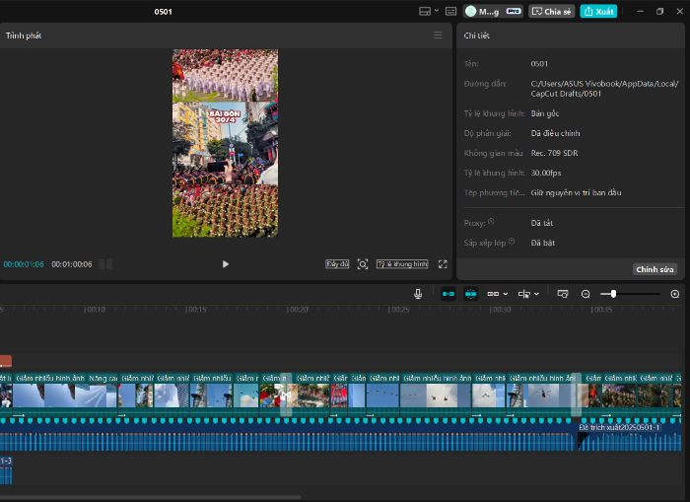Open the Tỷ lệ khung hình ratio button

pos(402,264)
